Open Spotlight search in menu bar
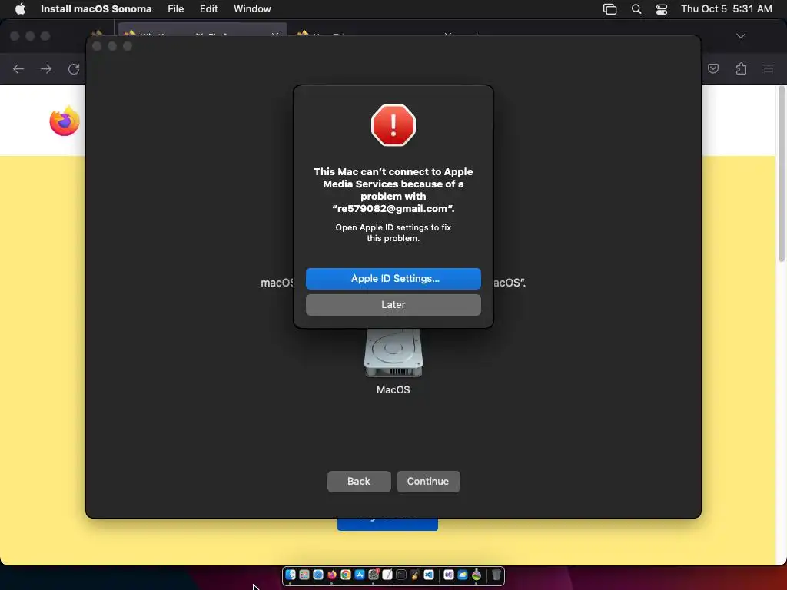787x590 pixels. (636, 9)
